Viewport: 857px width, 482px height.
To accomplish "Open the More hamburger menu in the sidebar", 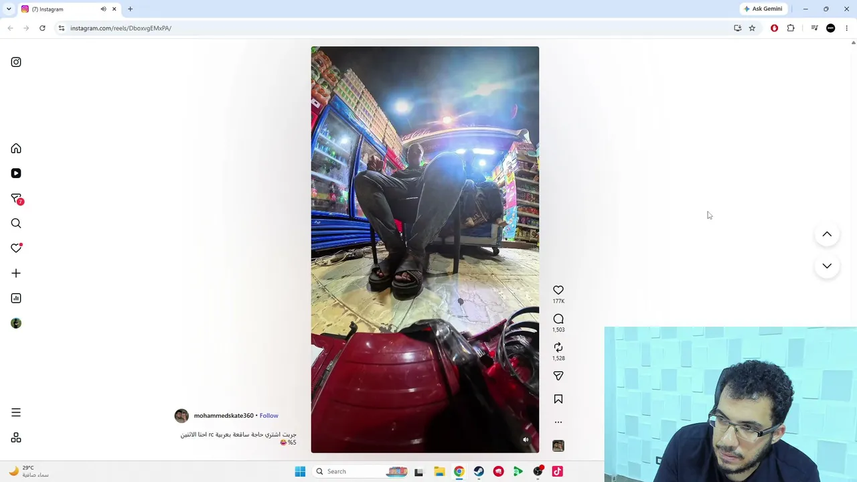I will click(x=16, y=412).
